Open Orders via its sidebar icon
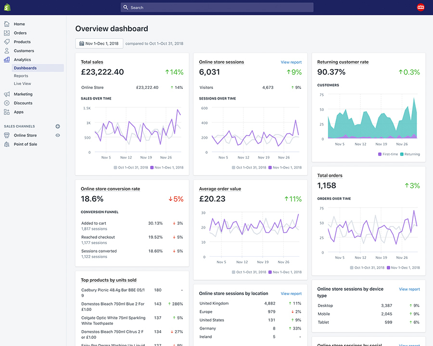This screenshot has height=346, width=433. pos(7,33)
